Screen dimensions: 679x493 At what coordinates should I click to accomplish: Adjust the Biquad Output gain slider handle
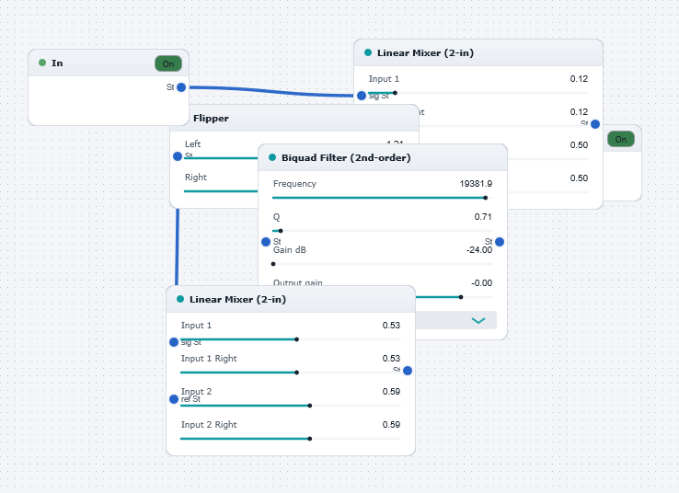tap(461, 297)
